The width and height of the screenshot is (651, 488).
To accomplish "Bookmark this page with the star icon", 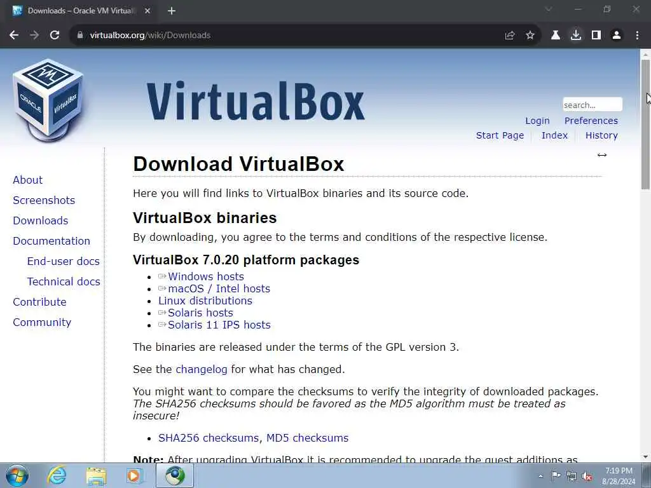I will (x=530, y=36).
